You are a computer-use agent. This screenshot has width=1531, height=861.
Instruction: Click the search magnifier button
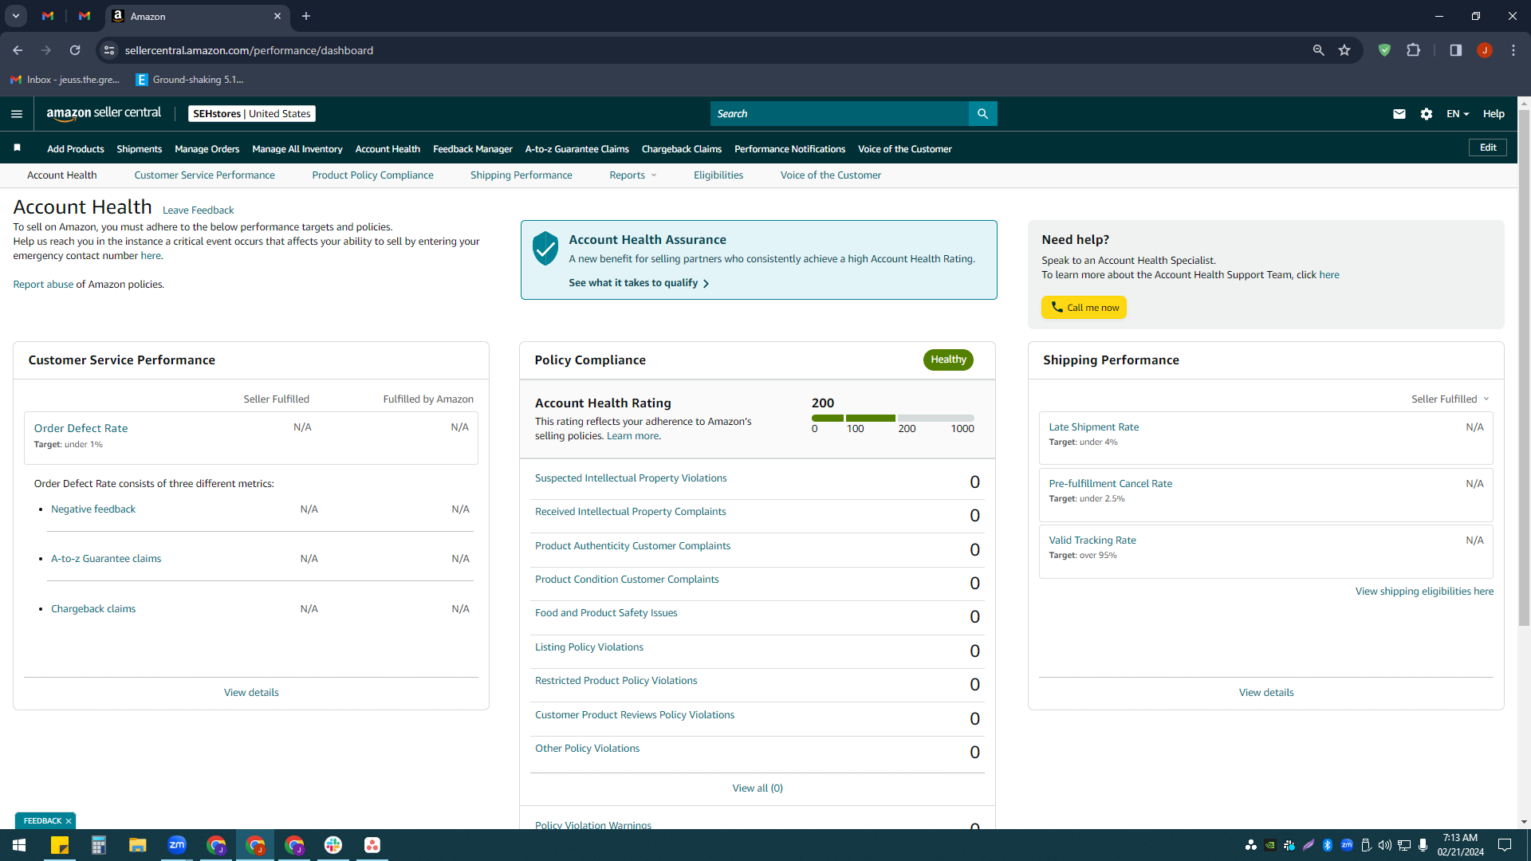(982, 114)
